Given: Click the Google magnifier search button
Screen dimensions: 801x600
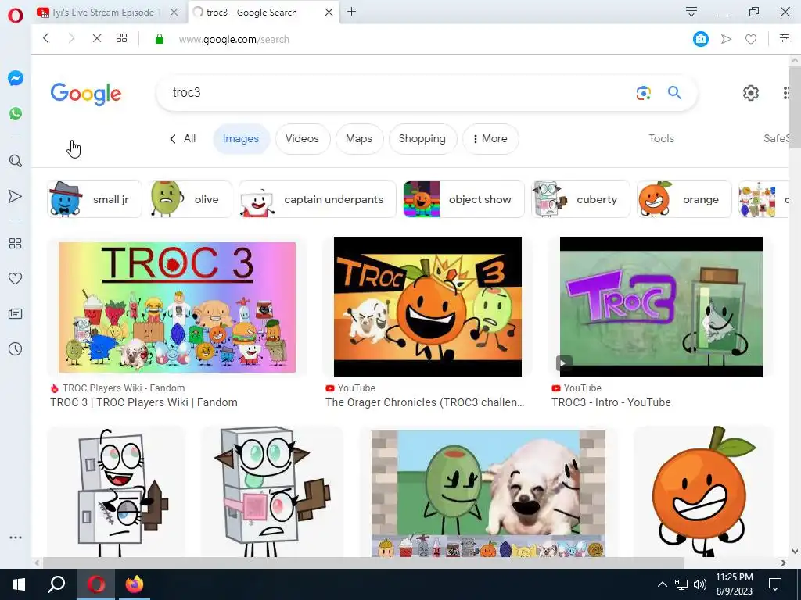Looking at the screenshot, I should tap(674, 93).
